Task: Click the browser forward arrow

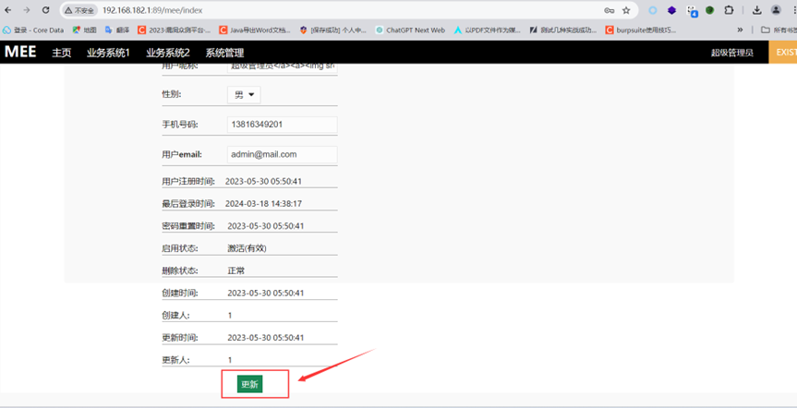Action: [x=27, y=10]
